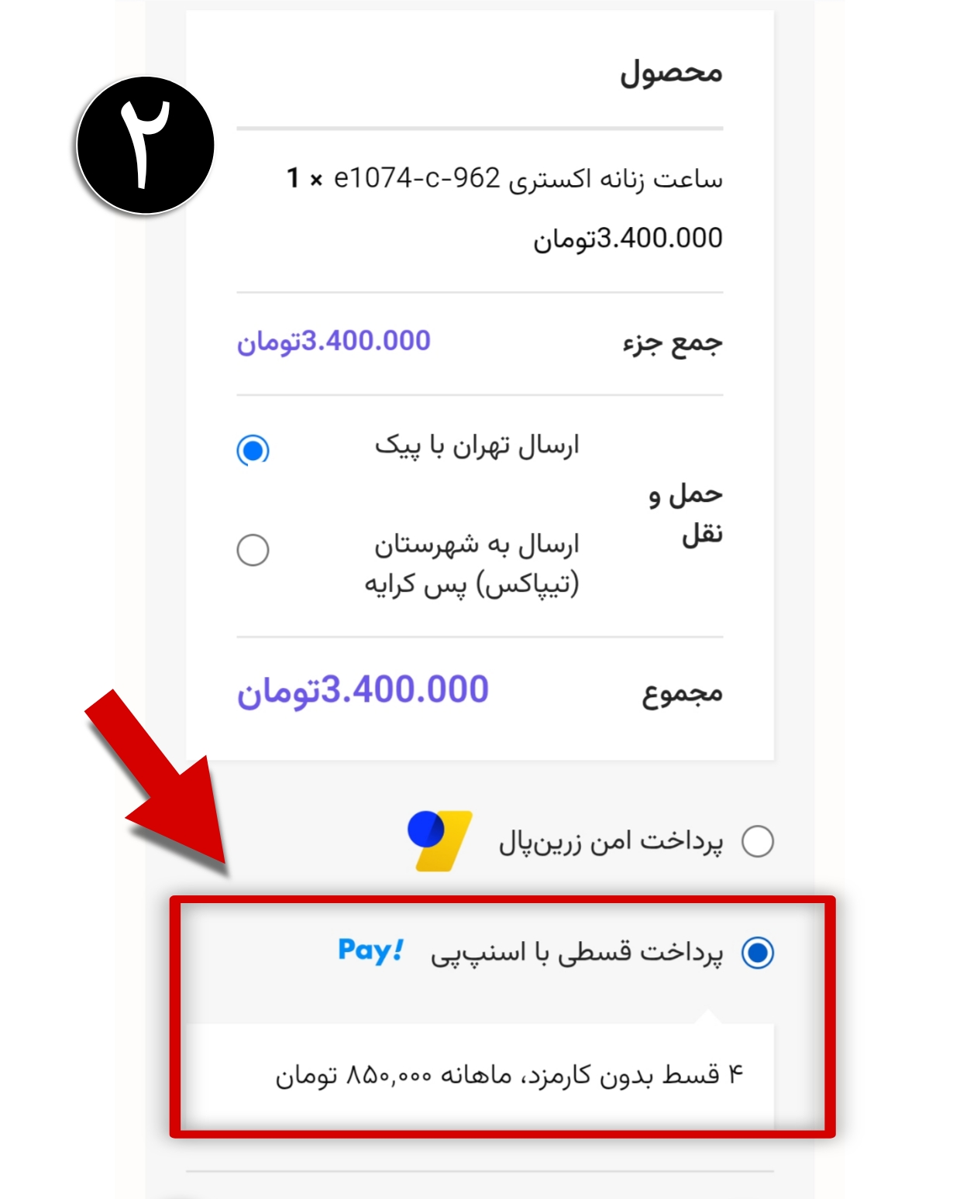Click the small tooltip pointer above installment box

pos(709,1016)
